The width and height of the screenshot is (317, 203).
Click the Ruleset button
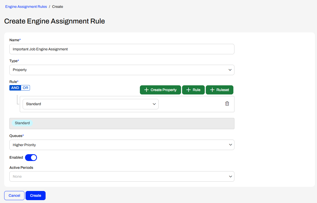[x=220, y=90]
